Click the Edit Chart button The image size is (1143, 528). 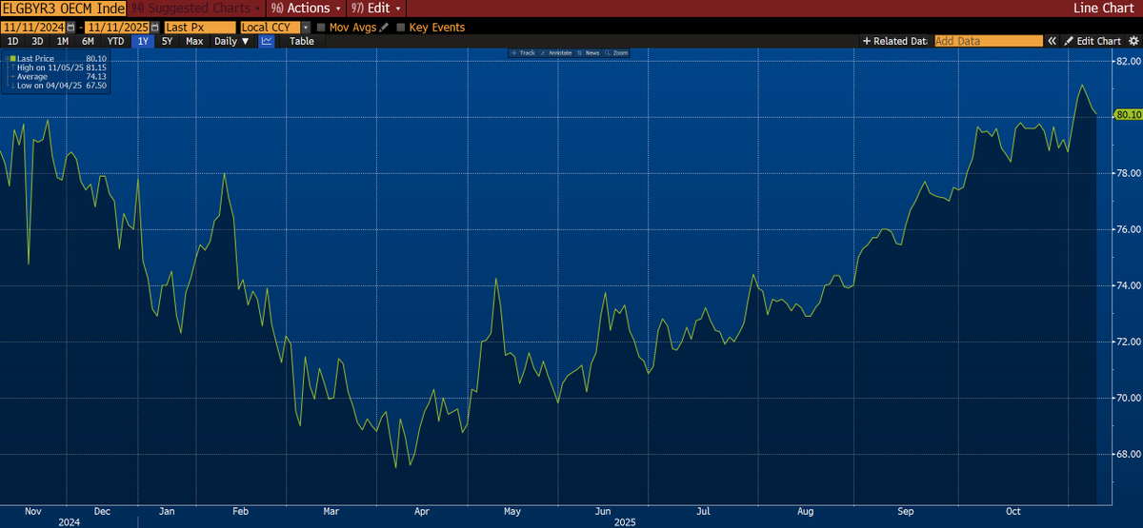[x=1093, y=41]
